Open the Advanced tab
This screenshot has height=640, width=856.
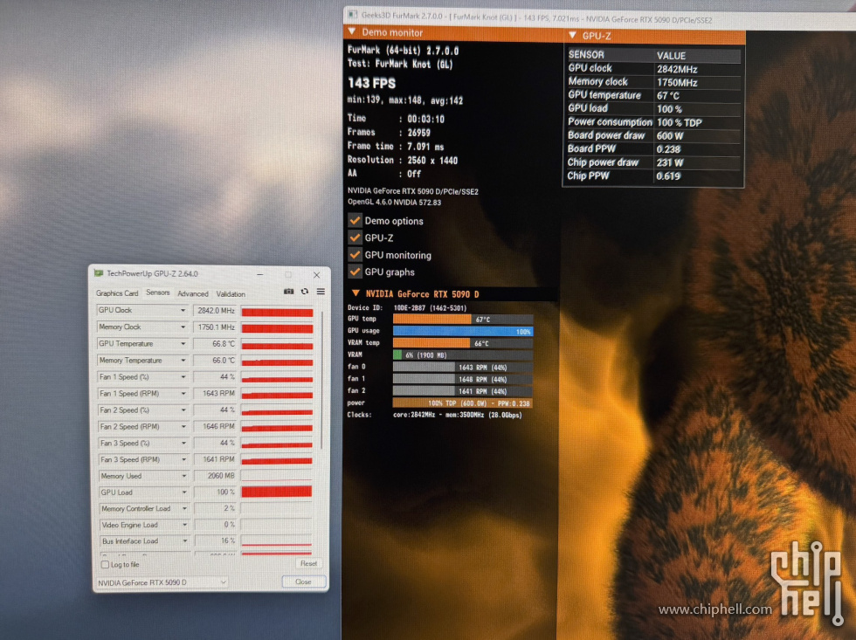(x=193, y=293)
